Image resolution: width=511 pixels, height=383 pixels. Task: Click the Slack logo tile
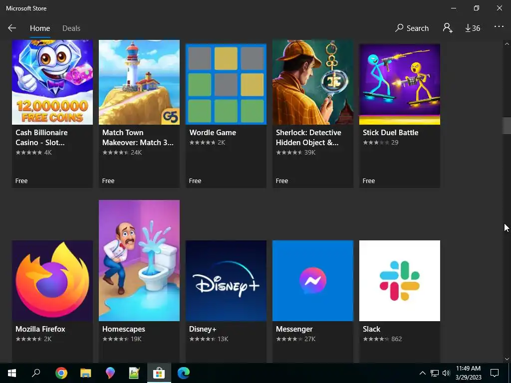click(400, 281)
